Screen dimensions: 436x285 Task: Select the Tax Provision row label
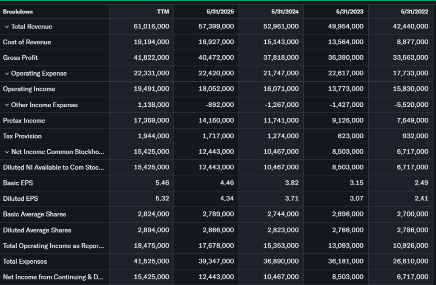coord(22,136)
